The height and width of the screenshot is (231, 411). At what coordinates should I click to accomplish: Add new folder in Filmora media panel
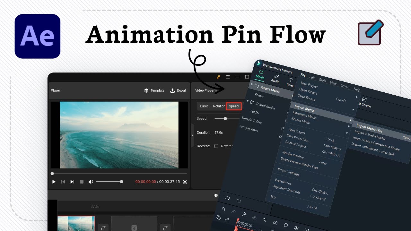tap(228, 198)
